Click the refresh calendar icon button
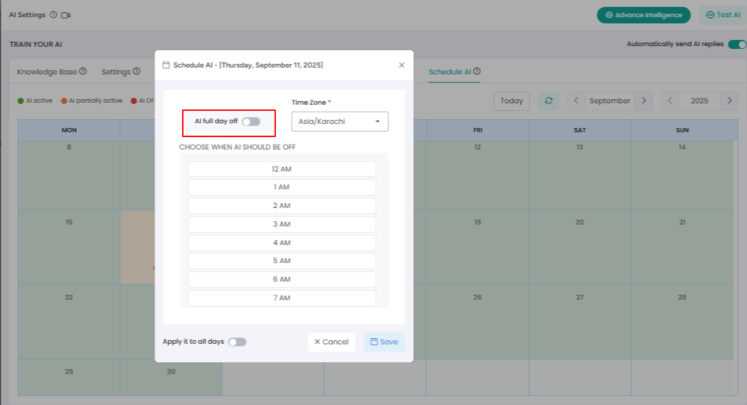This screenshot has height=405, width=747. coord(549,101)
